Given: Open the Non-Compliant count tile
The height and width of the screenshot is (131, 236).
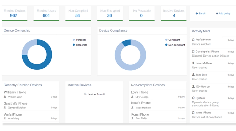Looking at the screenshot, I should 78,13.
